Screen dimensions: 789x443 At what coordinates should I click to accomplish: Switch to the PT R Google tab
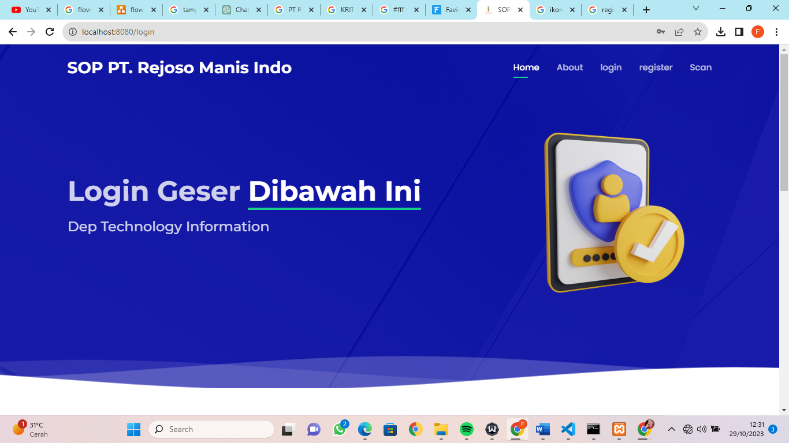[293, 10]
